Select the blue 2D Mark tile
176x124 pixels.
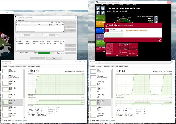pos(100,30)
